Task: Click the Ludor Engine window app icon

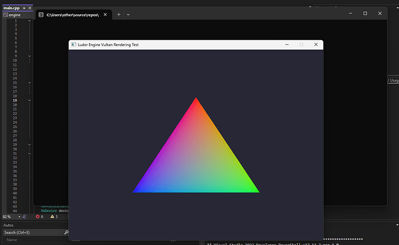Action: [73, 44]
